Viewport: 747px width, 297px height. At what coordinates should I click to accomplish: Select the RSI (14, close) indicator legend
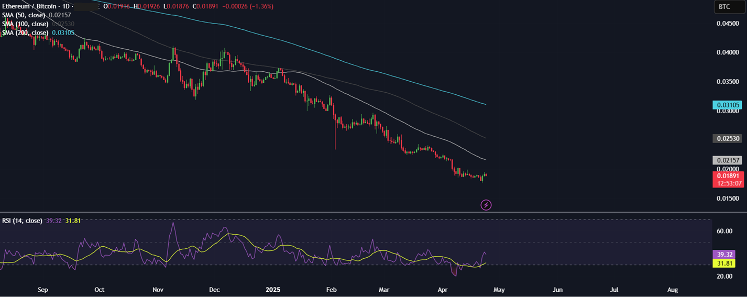click(22, 221)
